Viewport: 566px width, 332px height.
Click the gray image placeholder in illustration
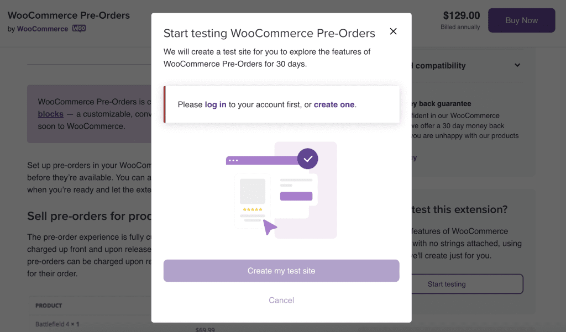point(252,191)
